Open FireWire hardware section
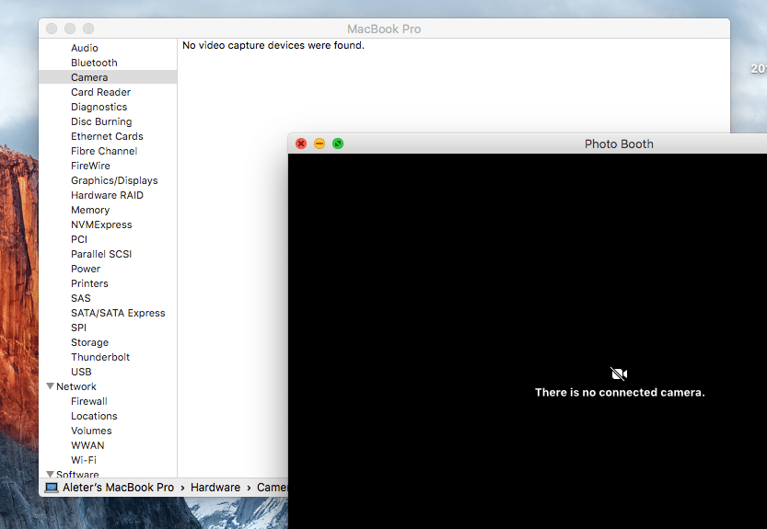Screen dimensions: 767x529 click(x=90, y=166)
